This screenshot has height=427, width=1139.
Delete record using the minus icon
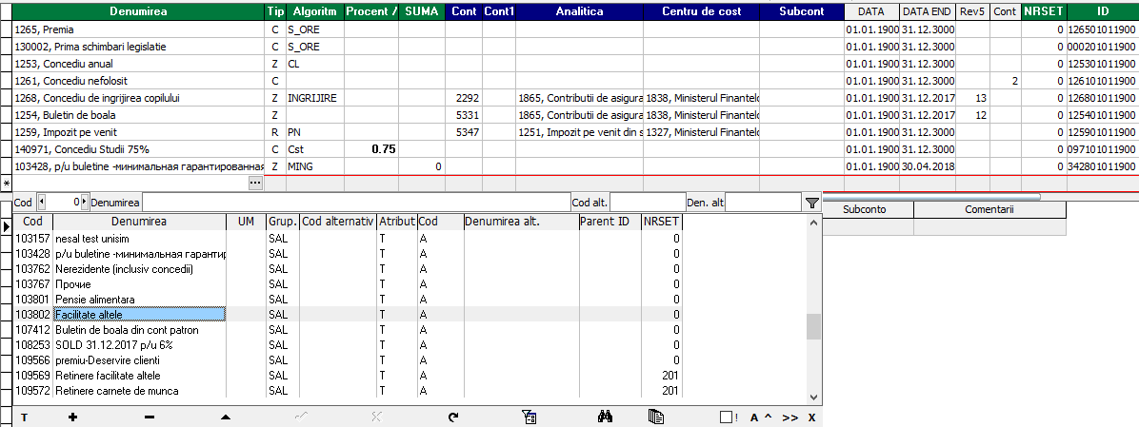(x=149, y=417)
